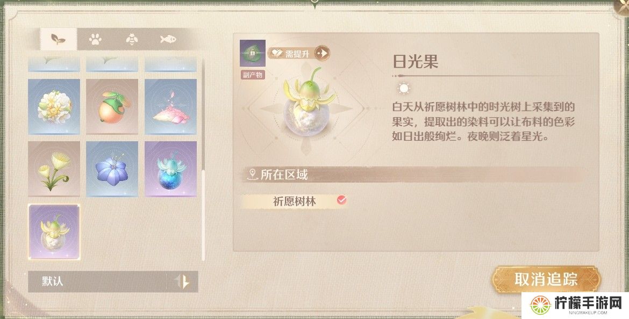
Task: Click the daytime sun indicator icon
Action: tap(404, 88)
